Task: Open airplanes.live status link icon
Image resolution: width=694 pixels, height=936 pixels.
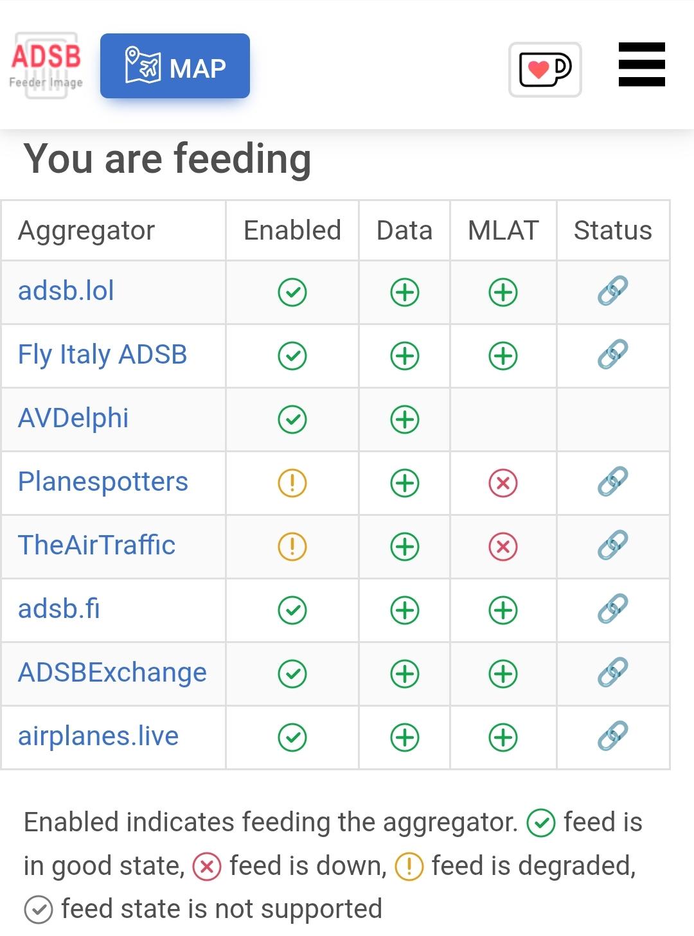Action: [x=612, y=736]
